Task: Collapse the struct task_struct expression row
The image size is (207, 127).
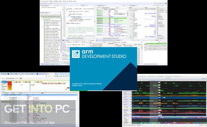Action: point(130,9)
